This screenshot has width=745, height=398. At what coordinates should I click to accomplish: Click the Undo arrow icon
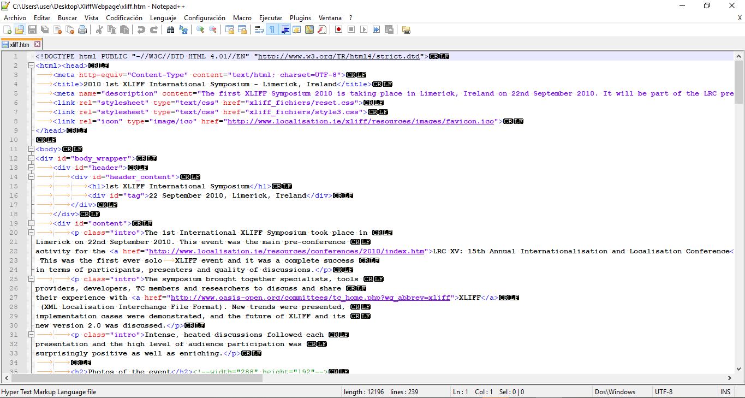[x=142, y=29]
